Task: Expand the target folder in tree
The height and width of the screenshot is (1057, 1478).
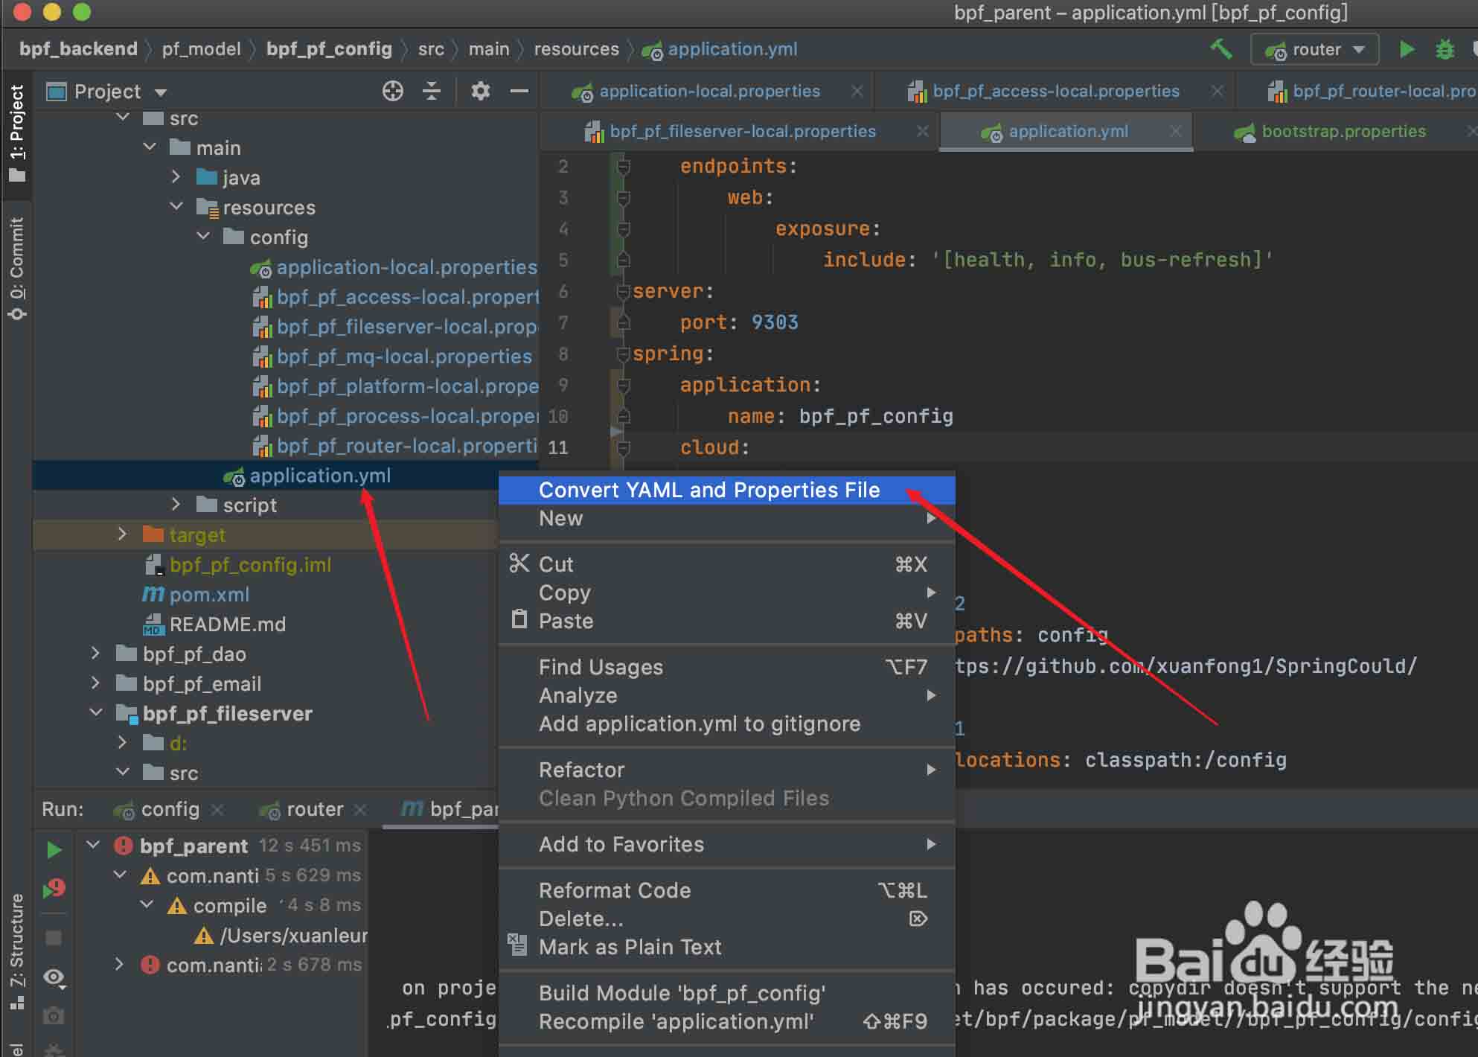Action: point(123,534)
